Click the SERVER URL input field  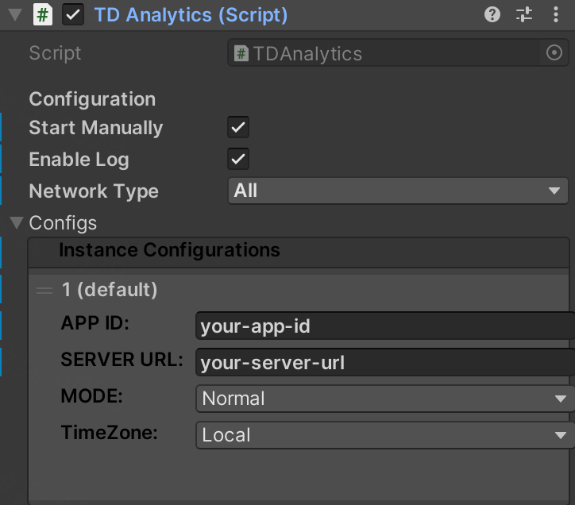[x=384, y=362]
